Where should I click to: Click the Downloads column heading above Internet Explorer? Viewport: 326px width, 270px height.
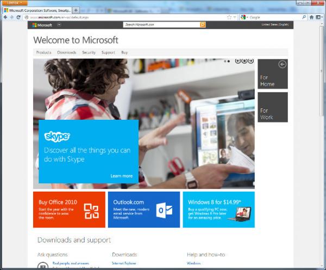pos(124,255)
